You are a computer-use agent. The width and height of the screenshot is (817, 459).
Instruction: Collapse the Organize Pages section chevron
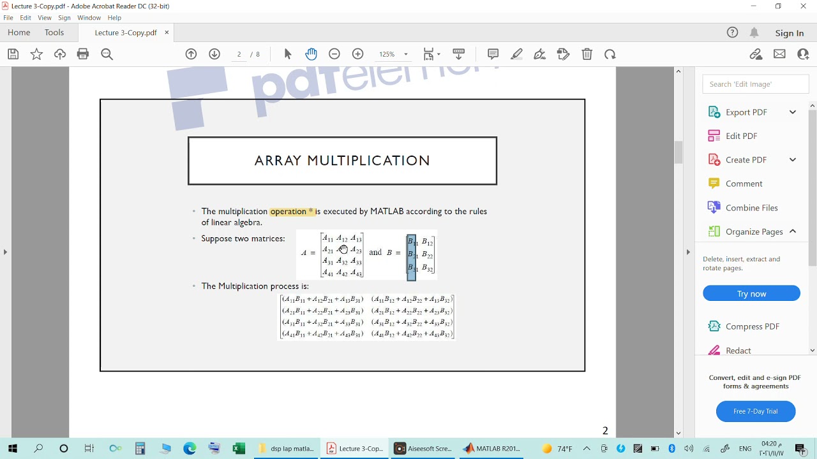(x=793, y=231)
